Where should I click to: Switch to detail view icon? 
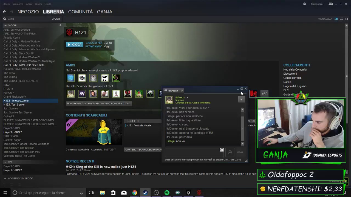coord(336,19)
